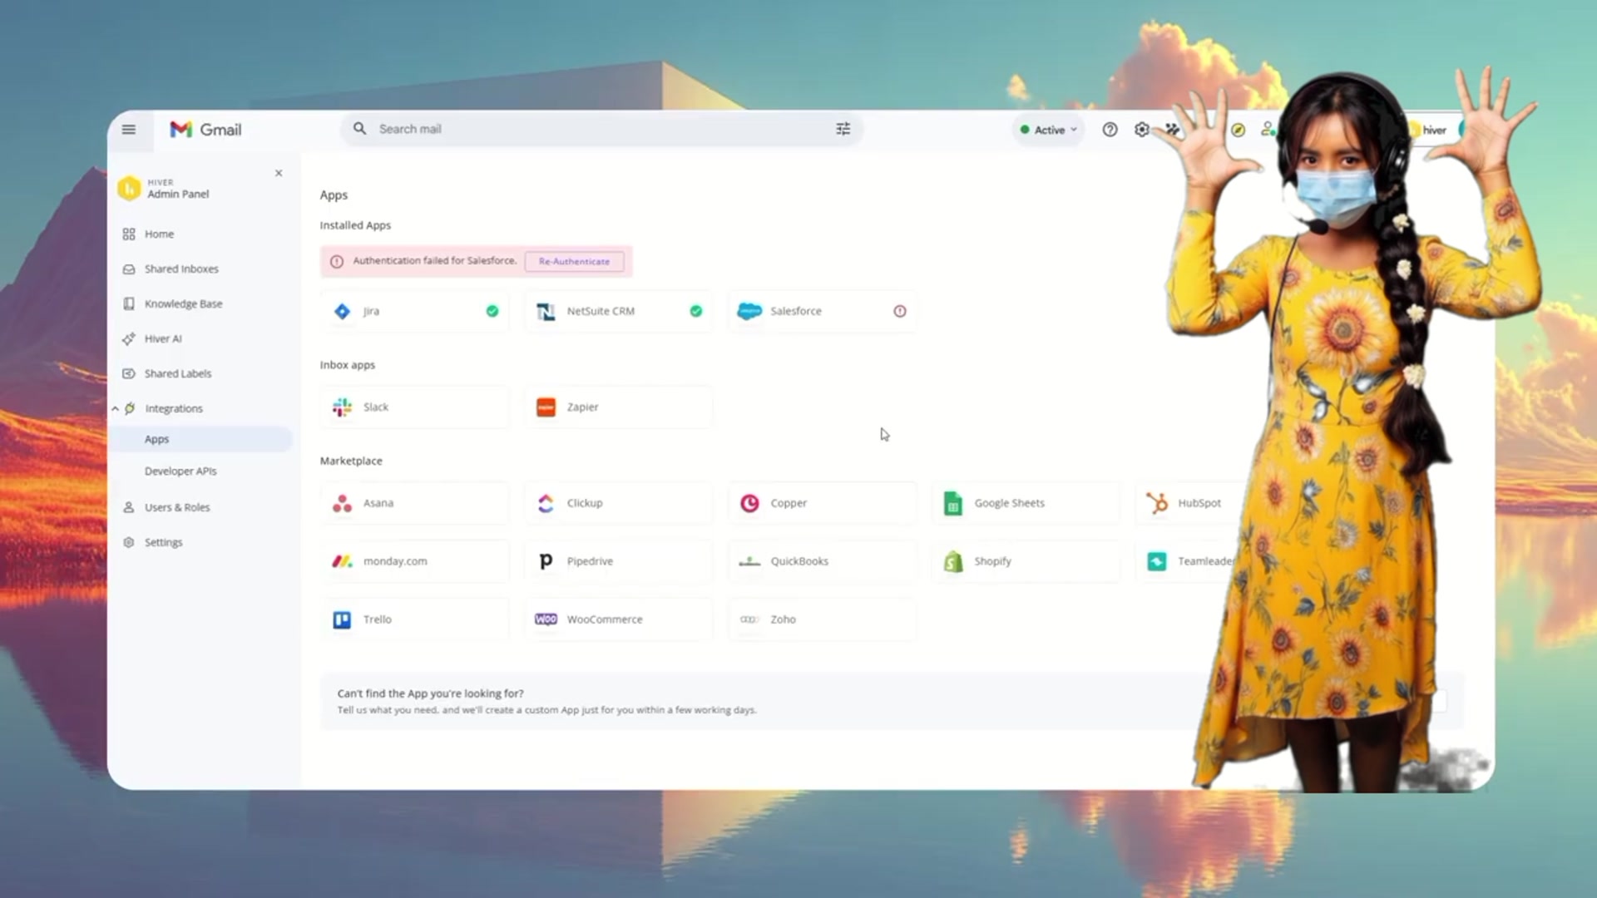Close the Hiver Admin Panel sidebar
Screen dimensions: 1597x898
[279, 173]
